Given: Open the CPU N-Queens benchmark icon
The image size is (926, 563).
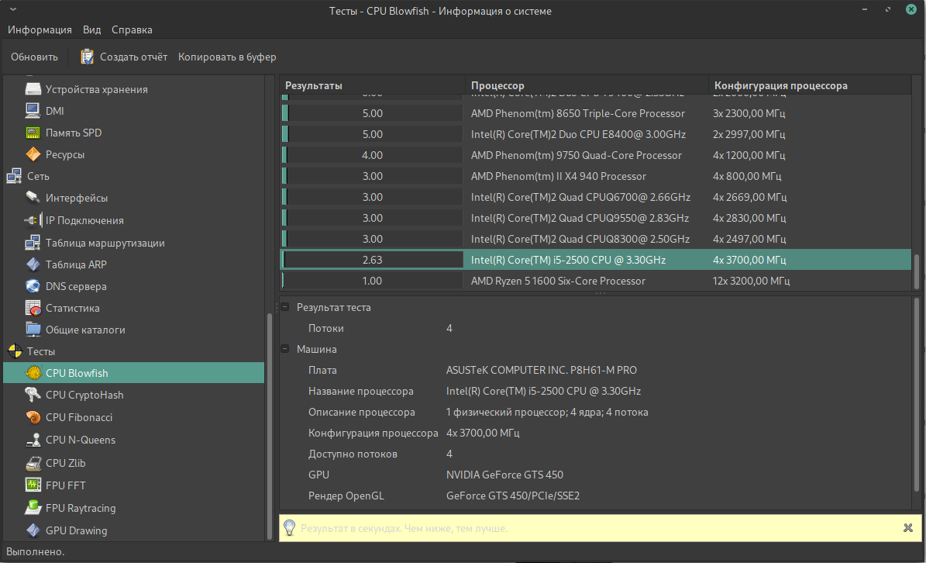Looking at the screenshot, I should click(x=33, y=440).
